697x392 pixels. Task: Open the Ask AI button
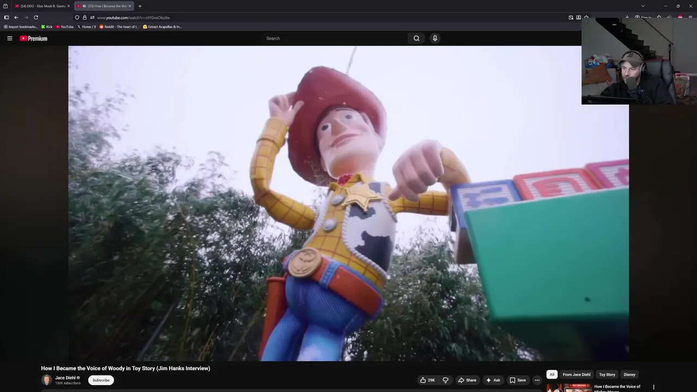coord(493,380)
